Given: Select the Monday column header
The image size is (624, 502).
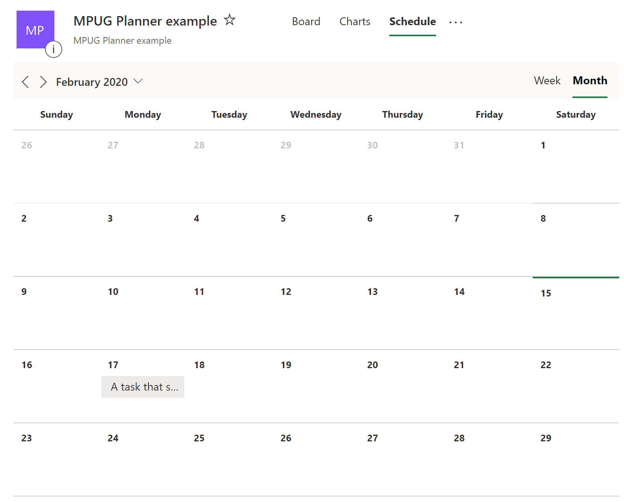Looking at the screenshot, I should point(143,115).
